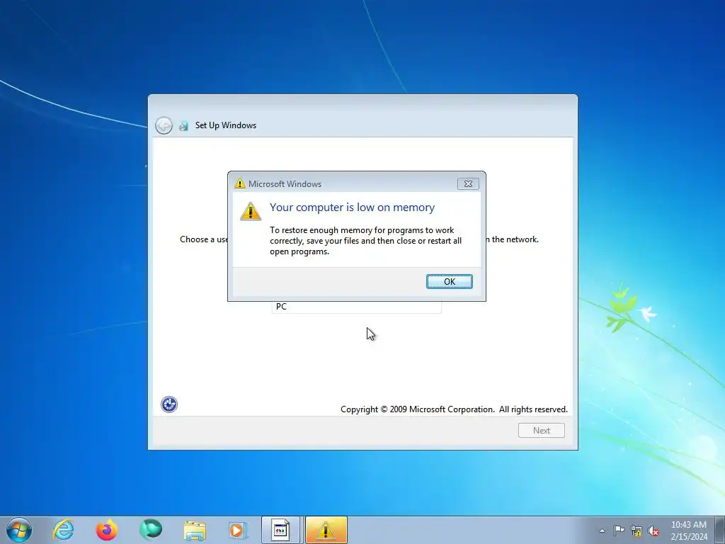Click the muted volume tray icon
Viewport: 725px width, 544px height.
[x=653, y=531]
